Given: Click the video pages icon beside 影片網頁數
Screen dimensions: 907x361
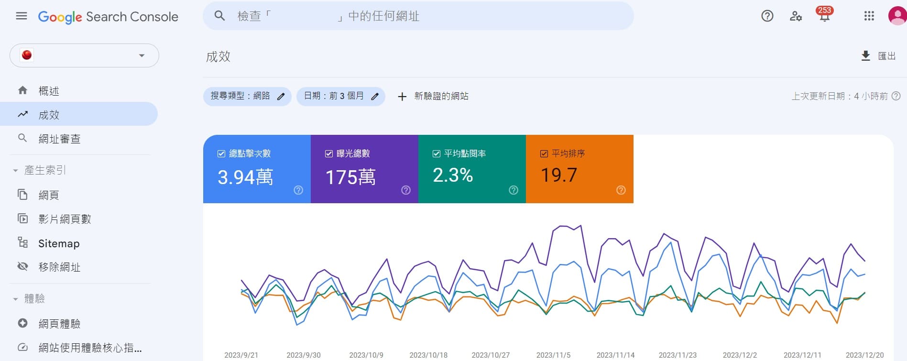Looking at the screenshot, I should coord(22,219).
